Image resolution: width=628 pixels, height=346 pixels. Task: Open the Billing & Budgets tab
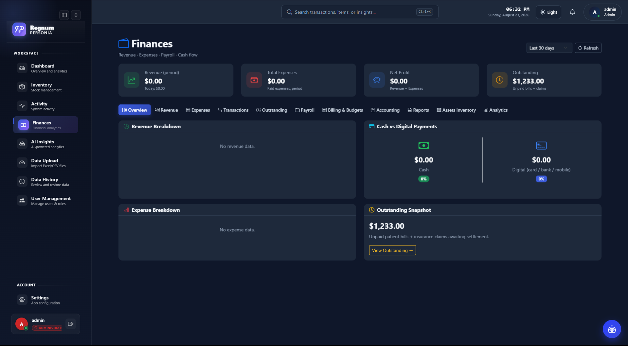[343, 110]
